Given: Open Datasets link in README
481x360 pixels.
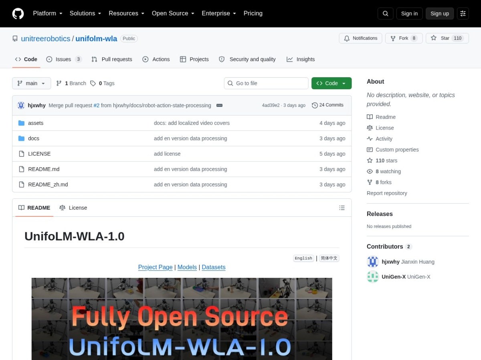Looking at the screenshot, I should (214, 267).
